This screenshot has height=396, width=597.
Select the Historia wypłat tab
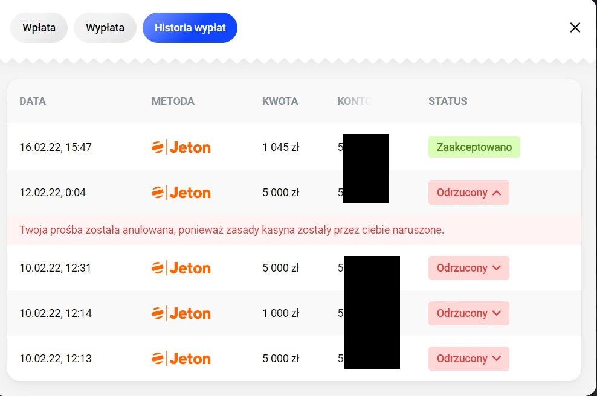pos(190,28)
